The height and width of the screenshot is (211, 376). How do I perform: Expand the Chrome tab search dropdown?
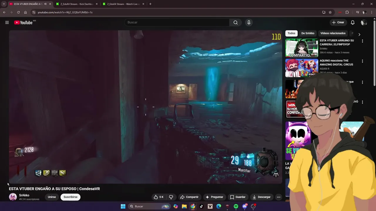(4, 4)
